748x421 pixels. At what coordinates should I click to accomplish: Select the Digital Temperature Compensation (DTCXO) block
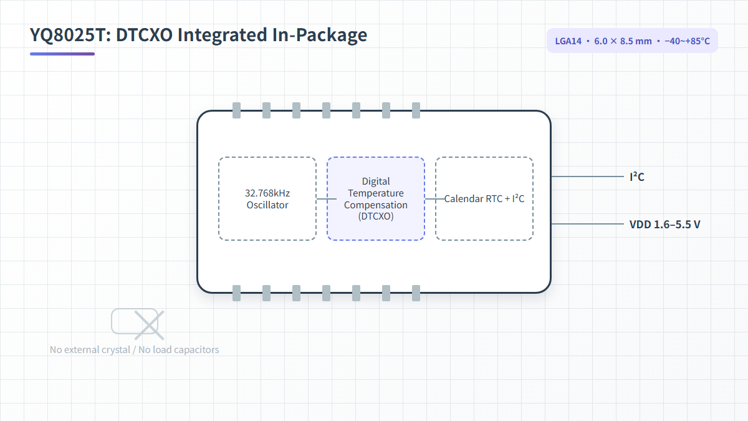click(376, 198)
